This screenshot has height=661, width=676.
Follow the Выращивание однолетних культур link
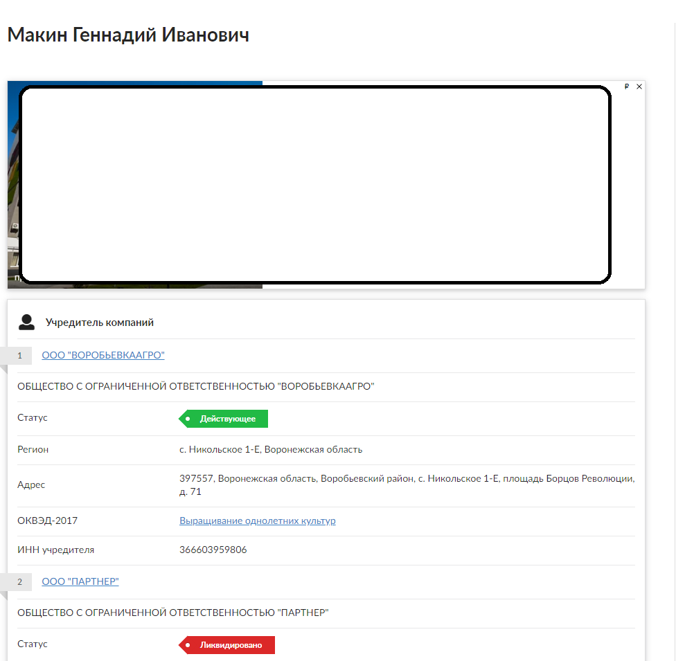tap(258, 520)
